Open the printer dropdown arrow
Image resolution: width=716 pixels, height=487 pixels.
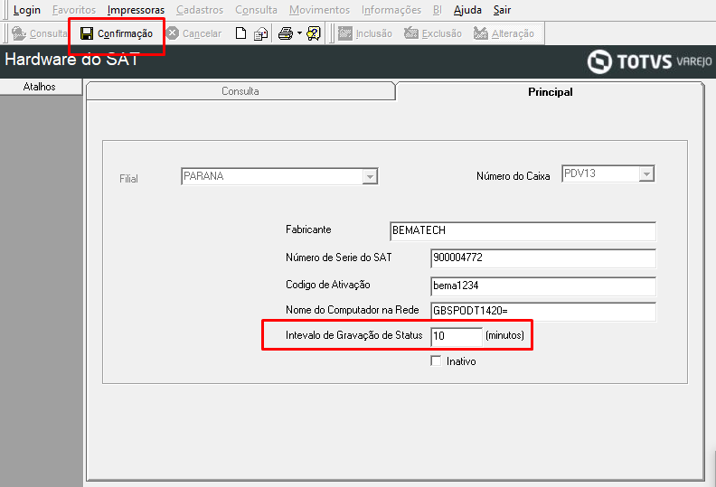tap(299, 33)
